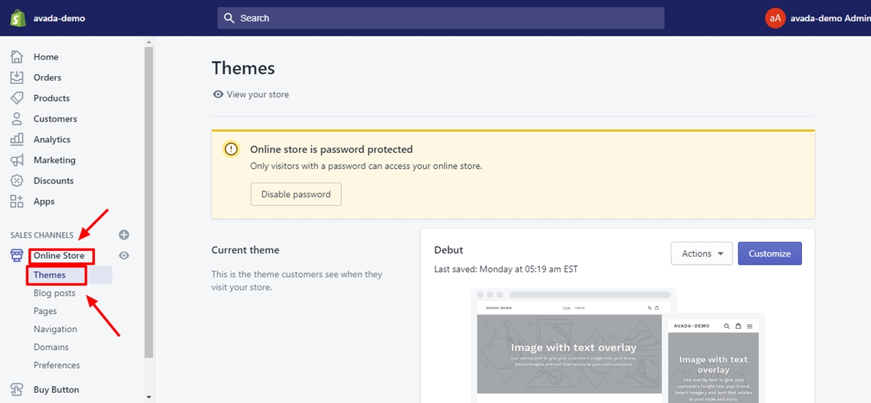Screen dimensions: 871x403
Task: Click the Products tag icon
Action: pyautogui.click(x=17, y=98)
